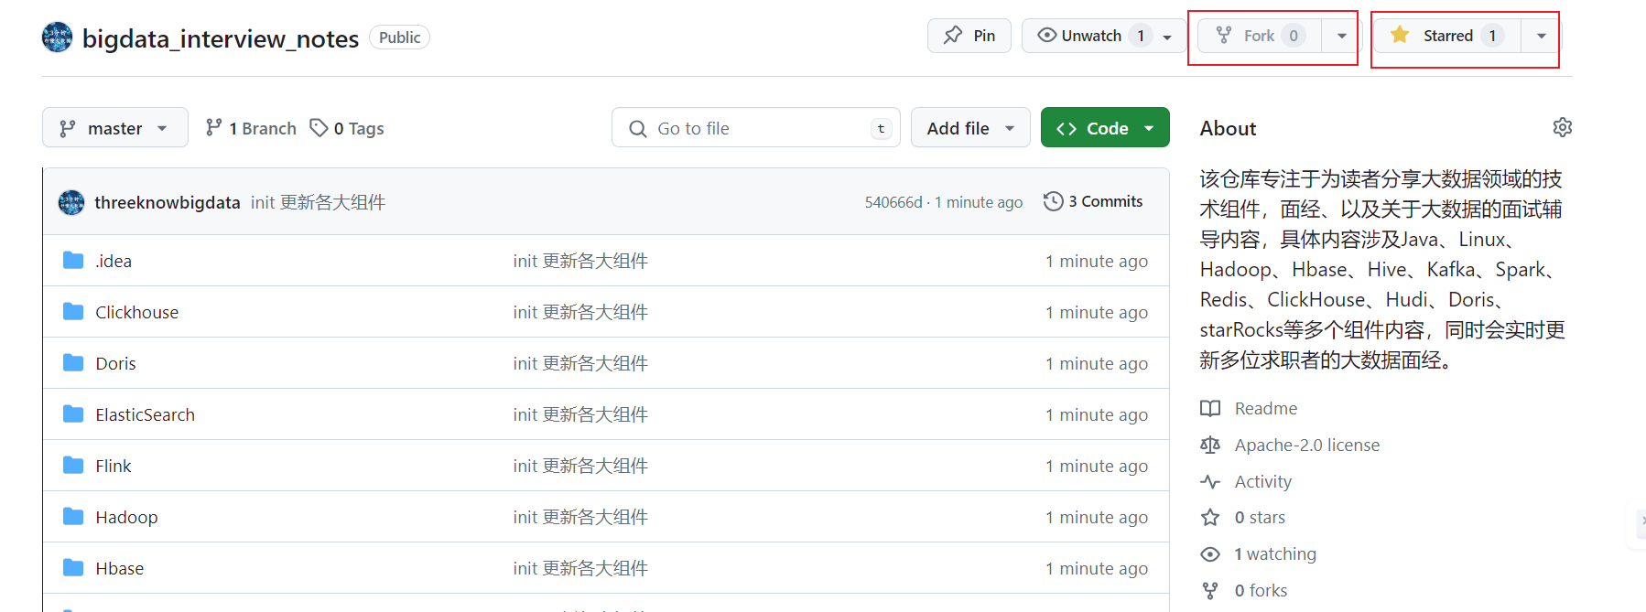Open the threeknowbigdata profile link
The height and width of the screenshot is (612, 1646).
point(168,202)
